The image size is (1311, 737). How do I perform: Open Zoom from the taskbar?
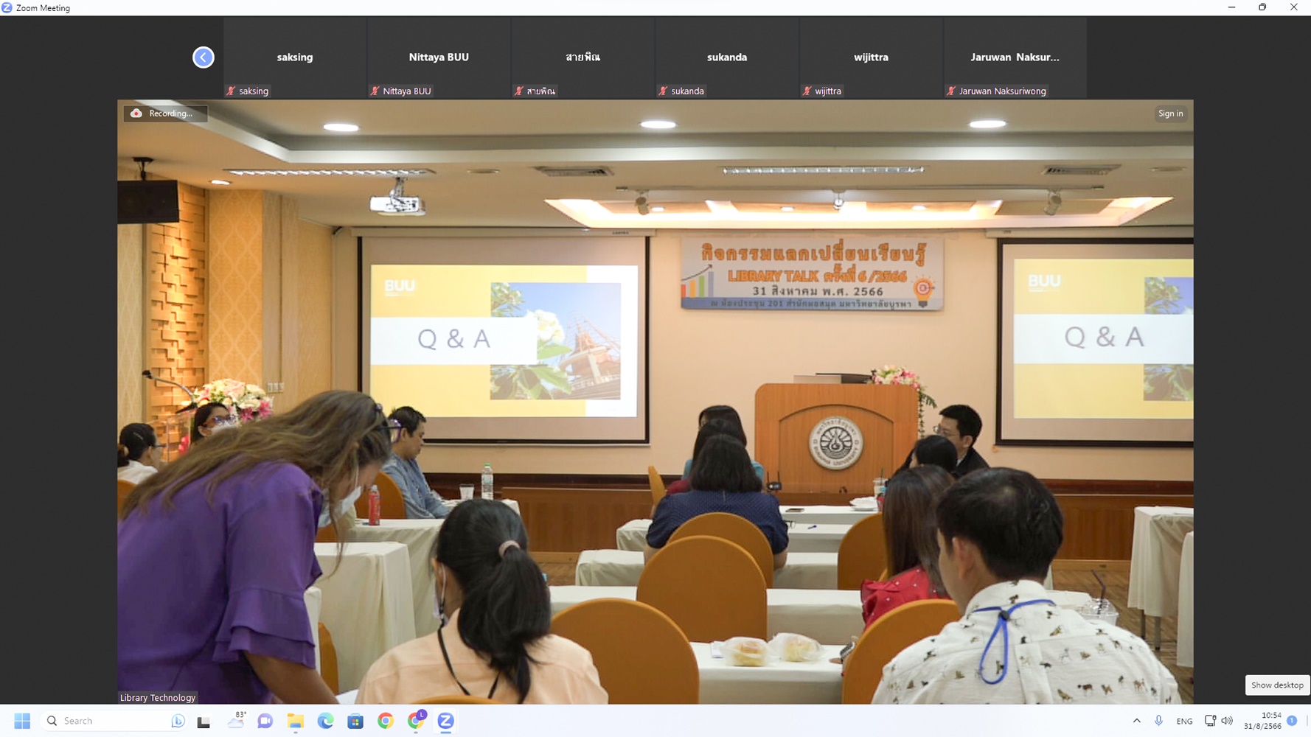coord(445,721)
